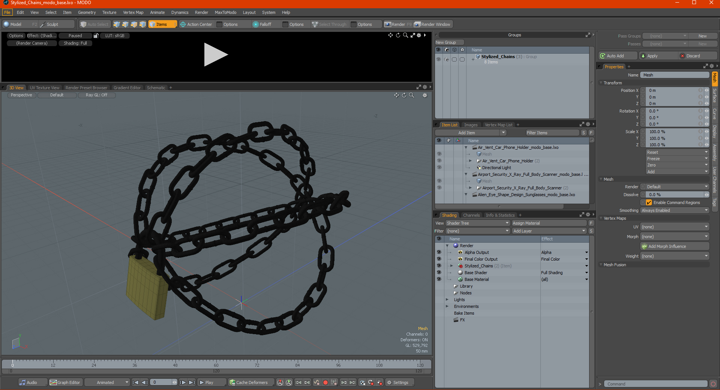Viewport: 720px width, 390px height.
Task: Select Polygons mode cube icon in toolbar
Action: click(134, 24)
